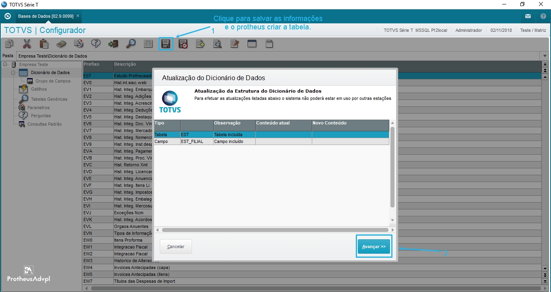Click the jump-to-top arrow of the main table scrollbar
Image resolution: width=551 pixels, height=292 pixels.
545,64
